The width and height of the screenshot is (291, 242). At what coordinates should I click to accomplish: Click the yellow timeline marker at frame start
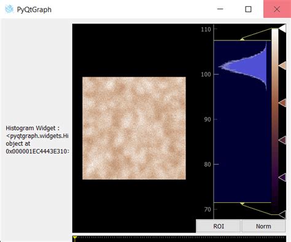(x=75, y=238)
